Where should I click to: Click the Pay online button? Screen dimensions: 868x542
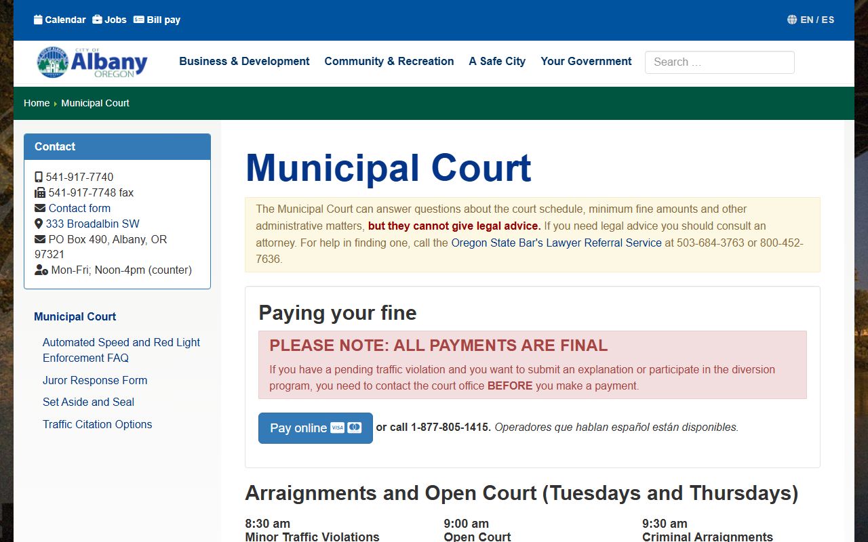click(315, 428)
